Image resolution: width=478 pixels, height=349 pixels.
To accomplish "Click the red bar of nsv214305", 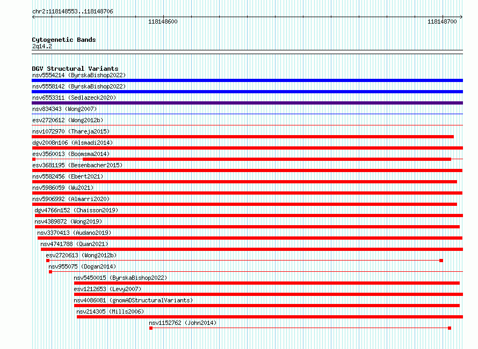I will (270, 317).
